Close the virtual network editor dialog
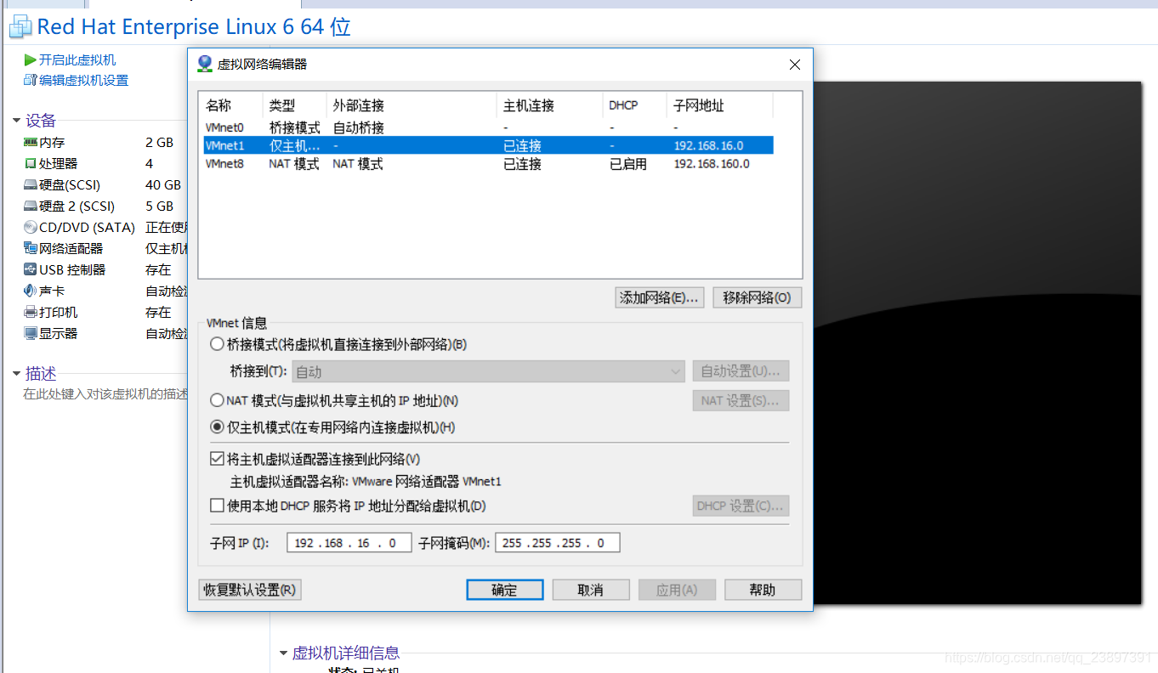Viewport: 1158px width, 673px height. pos(795,65)
